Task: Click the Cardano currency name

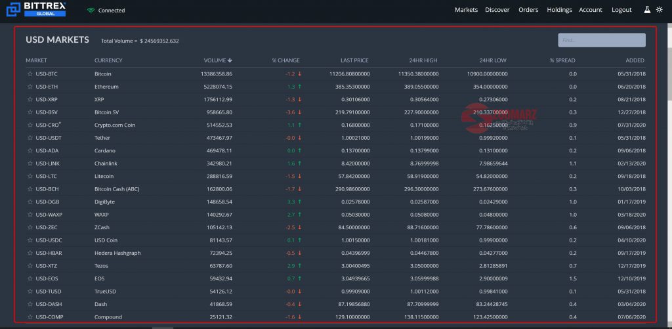Action: click(104, 150)
